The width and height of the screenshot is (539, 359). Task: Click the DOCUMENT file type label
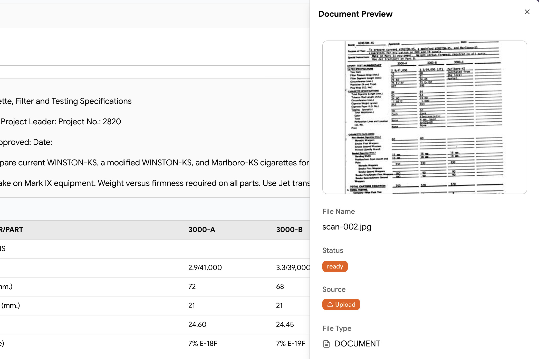click(x=357, y=344)
